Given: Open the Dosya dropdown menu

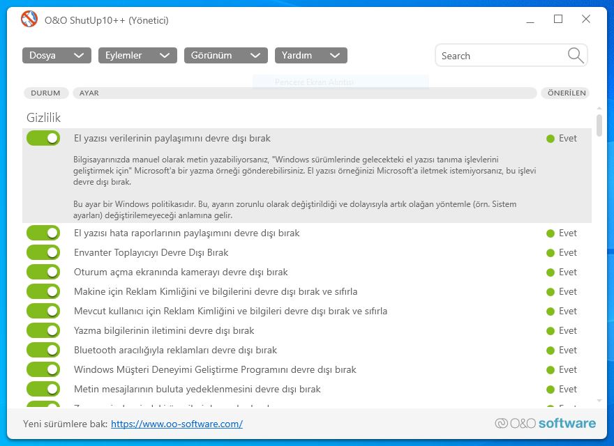Looking at the screenshot, I should coord(57,56).
